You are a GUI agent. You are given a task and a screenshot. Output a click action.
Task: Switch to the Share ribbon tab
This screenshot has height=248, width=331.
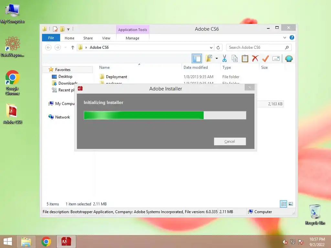click(88, 38)
